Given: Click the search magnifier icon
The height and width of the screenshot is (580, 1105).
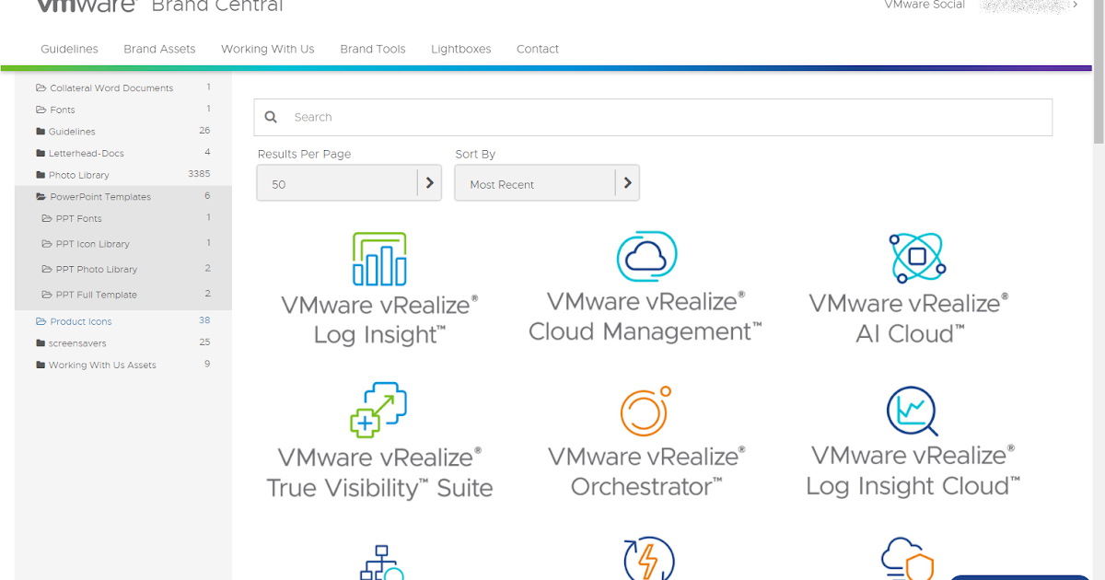Looking at the screenshot, I should tap(271, 117).
